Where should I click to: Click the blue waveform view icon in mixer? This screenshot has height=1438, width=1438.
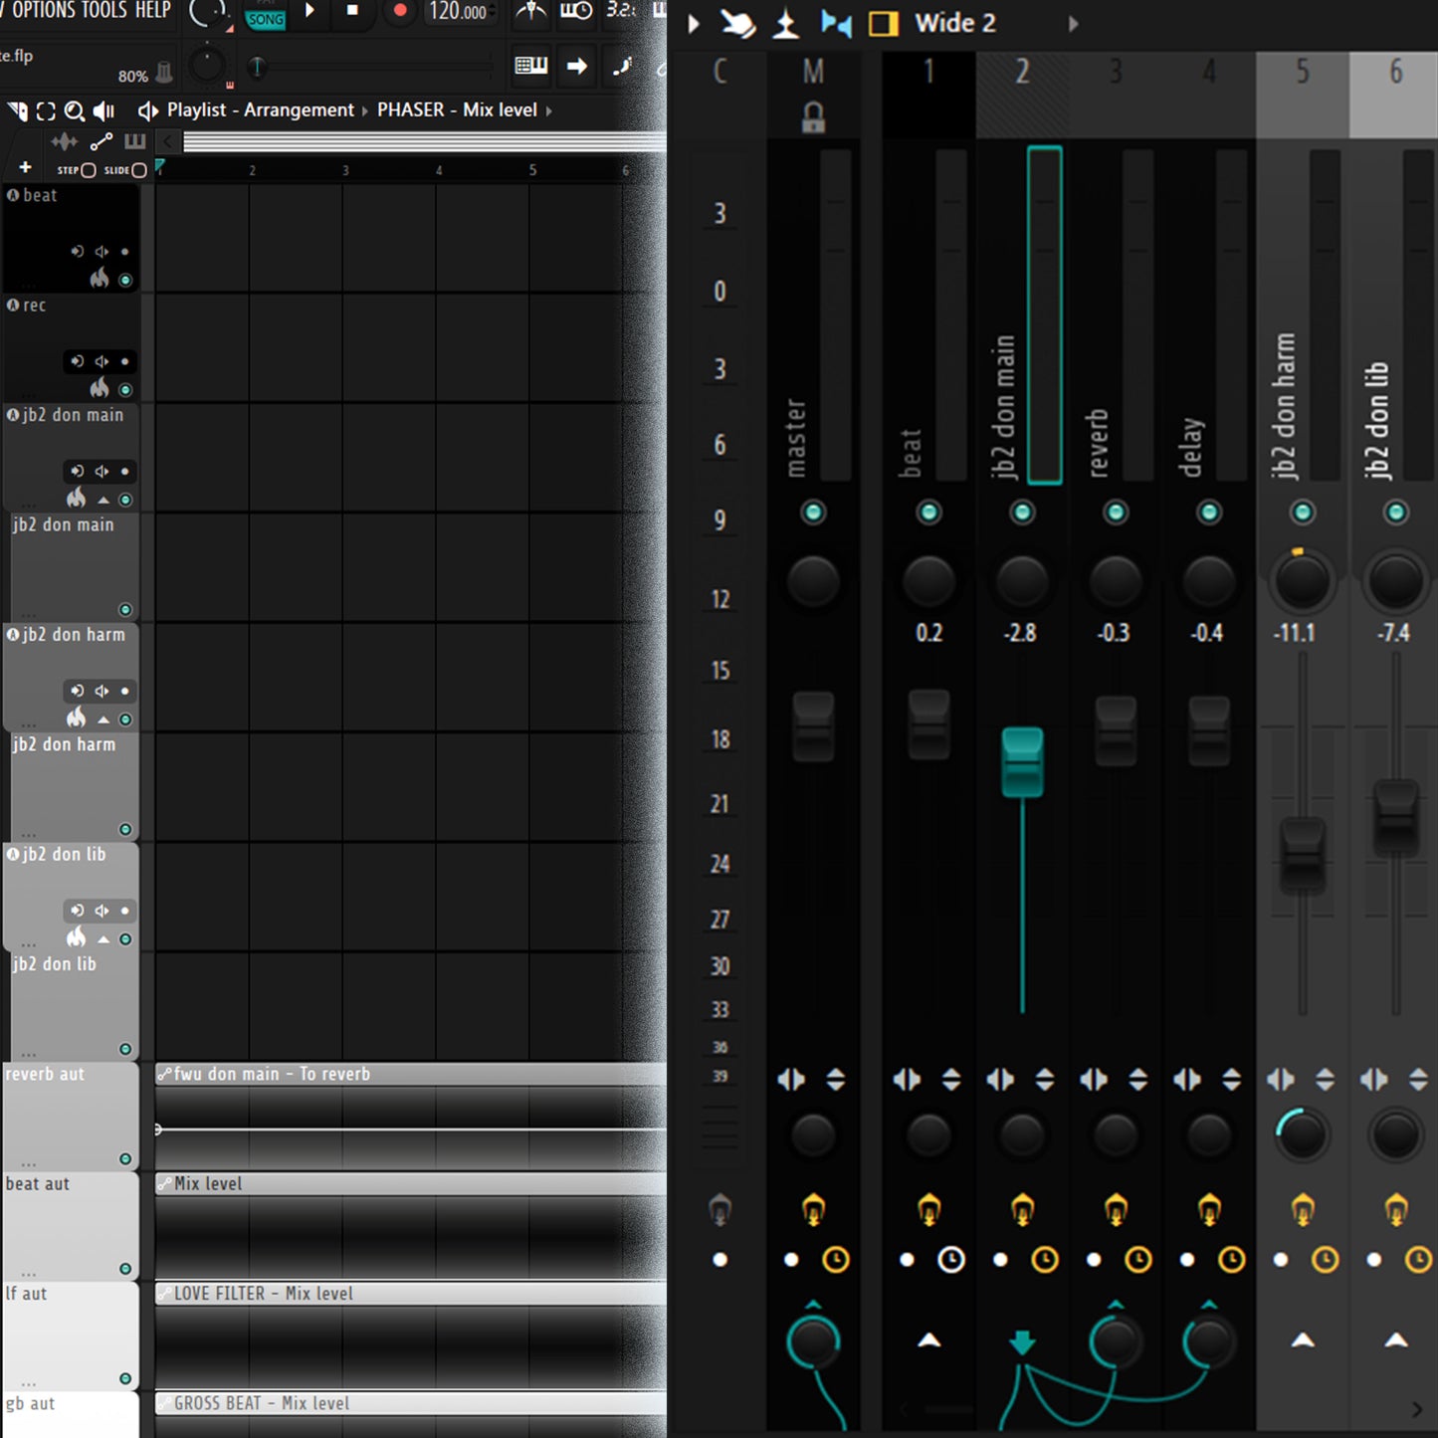[836, 23]
